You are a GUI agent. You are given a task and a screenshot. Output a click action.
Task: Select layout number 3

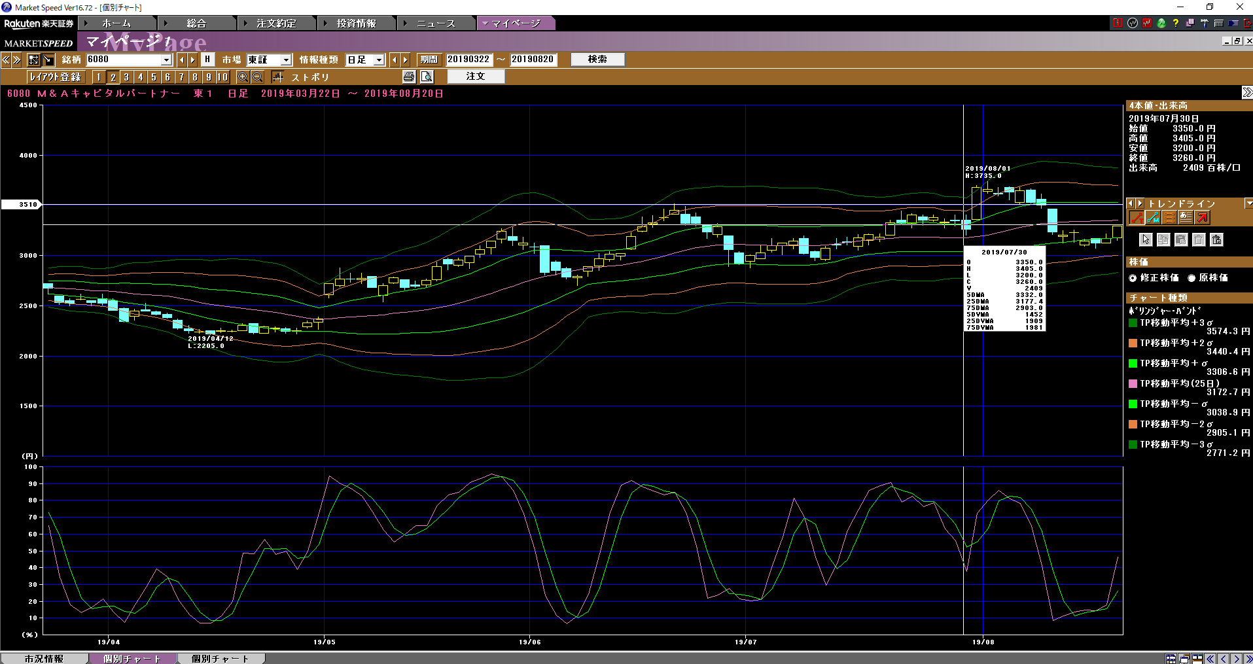point(126,77)
